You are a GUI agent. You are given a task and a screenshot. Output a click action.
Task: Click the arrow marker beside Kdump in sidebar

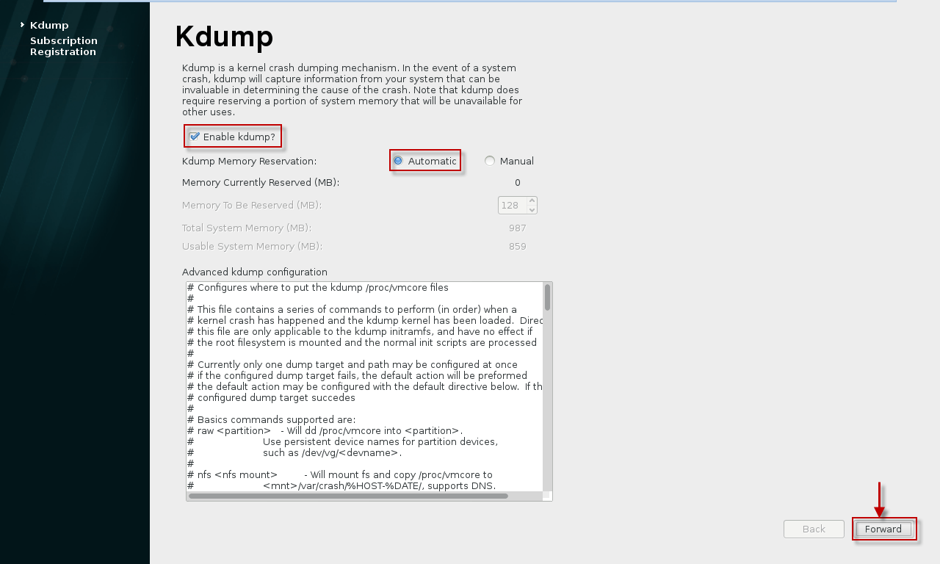(22, 25)
